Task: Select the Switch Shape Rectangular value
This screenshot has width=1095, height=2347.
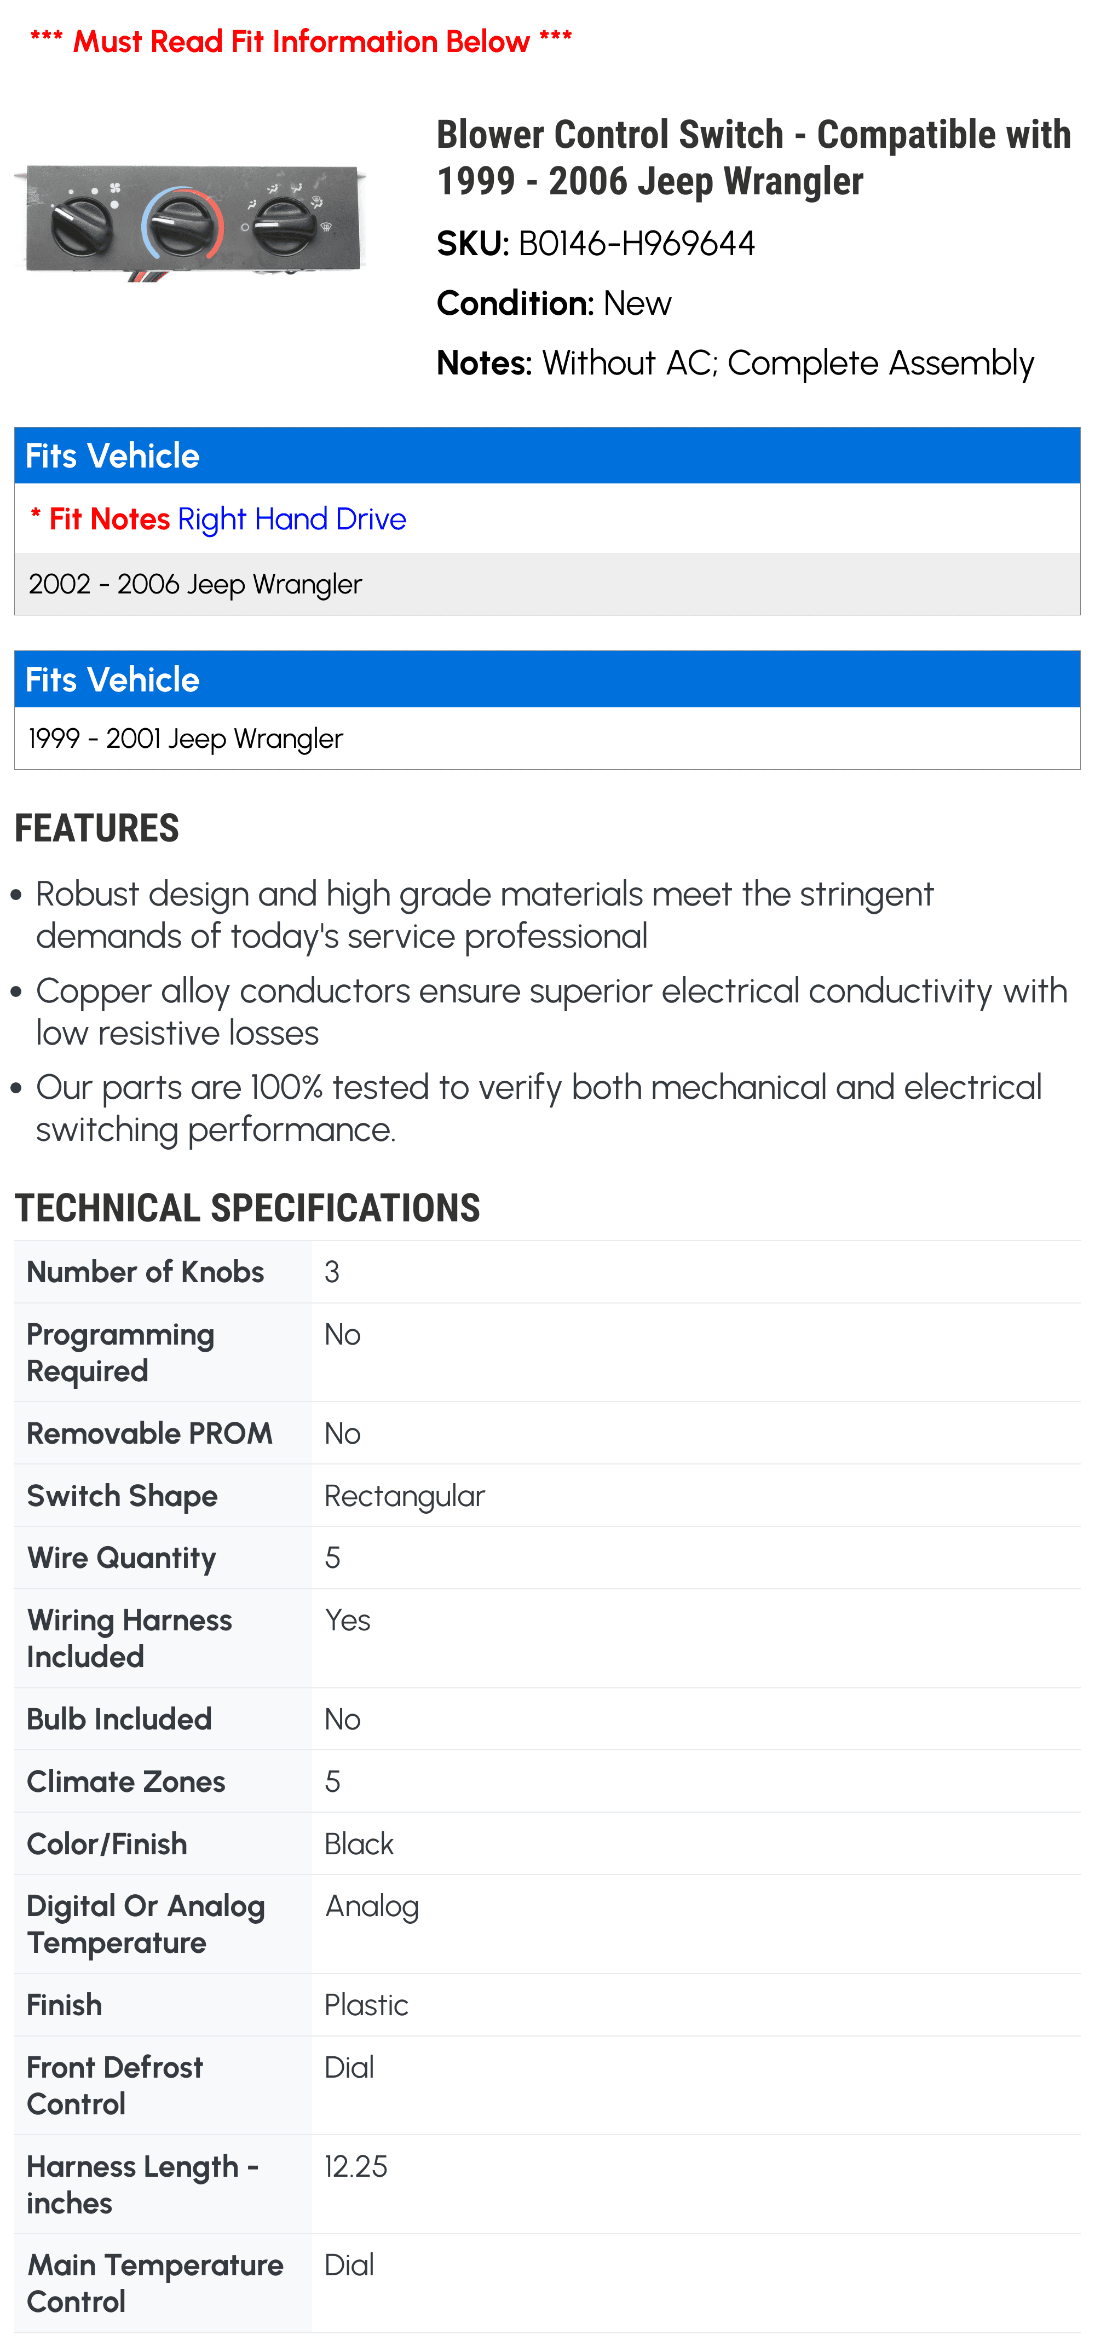Action: click(405, 1496)
